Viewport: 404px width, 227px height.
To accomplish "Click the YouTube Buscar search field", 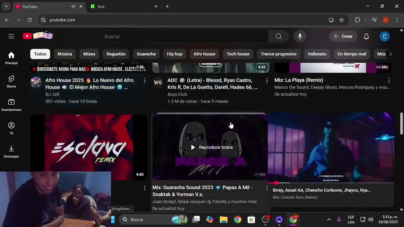I will (x=184, y=36).
